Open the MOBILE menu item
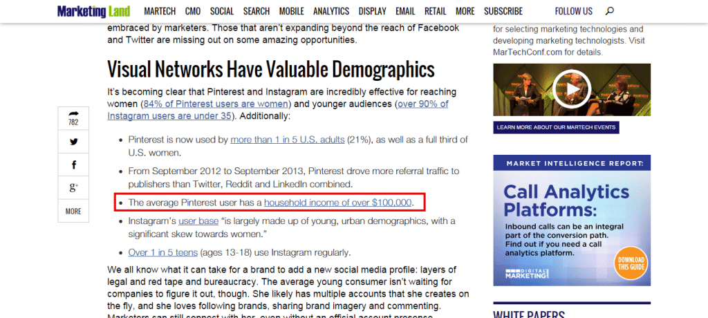 pyautogui.click(x=291, y=11)
